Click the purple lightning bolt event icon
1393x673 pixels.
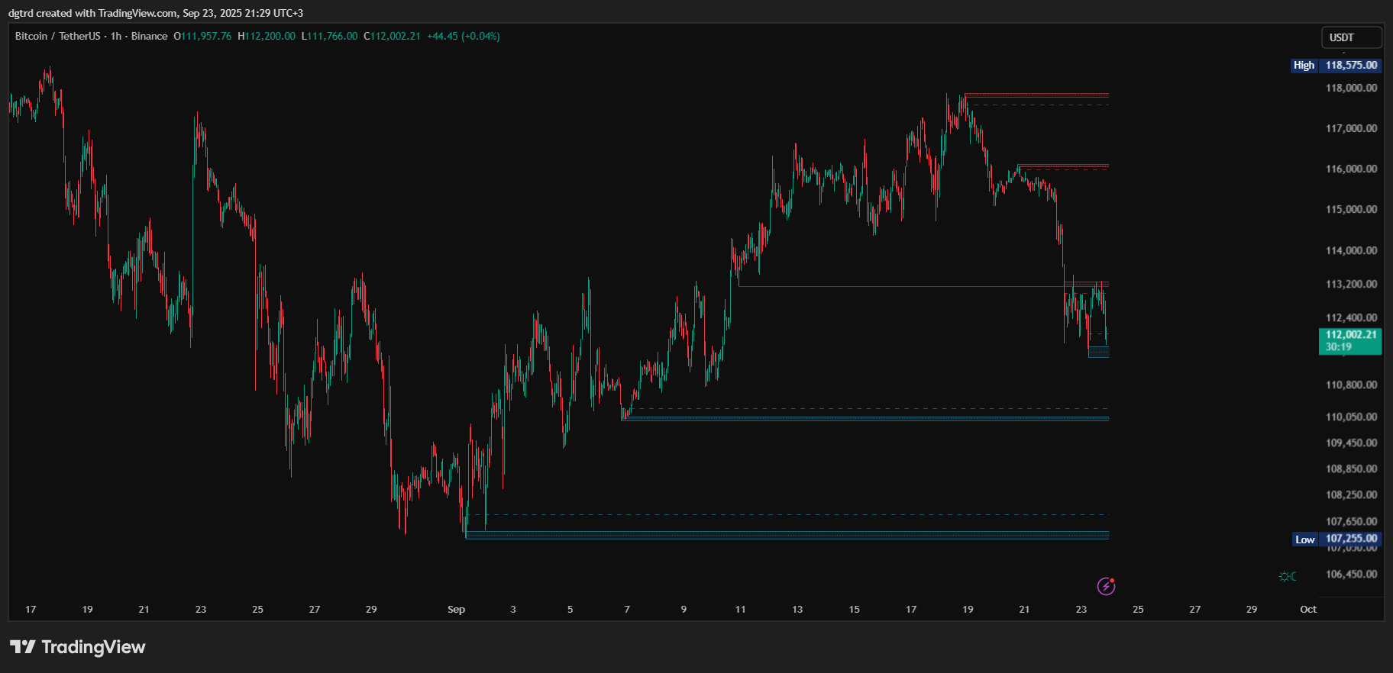[x=1106, y=586]
